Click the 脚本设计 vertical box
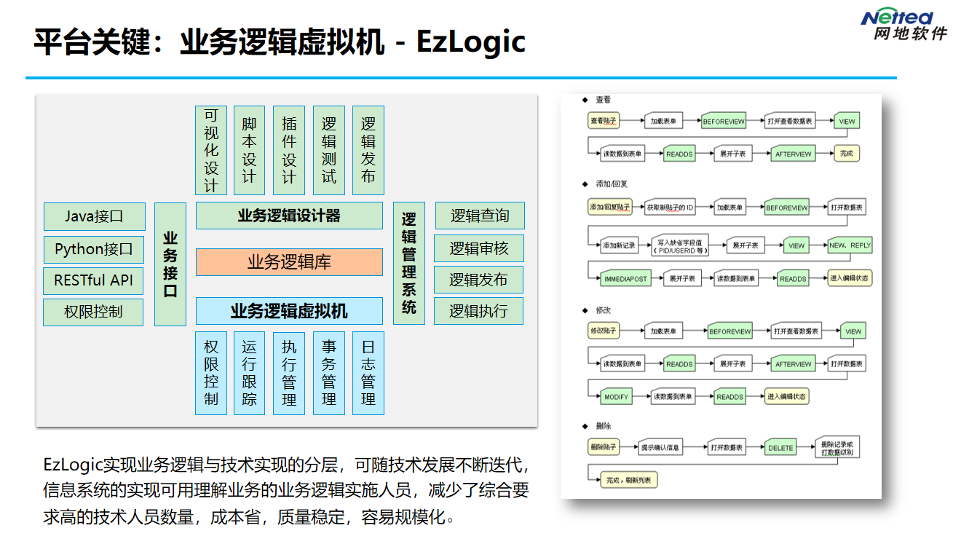The height and width of the screenshot is (536, 961). coord(250,150)
